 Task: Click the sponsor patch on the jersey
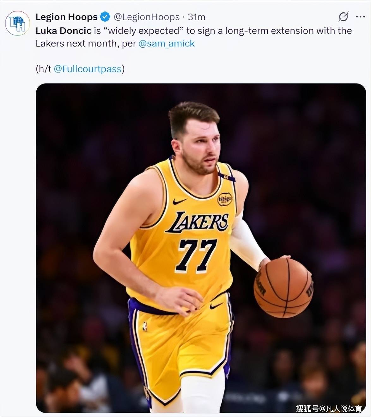click(x=225, y=199)
